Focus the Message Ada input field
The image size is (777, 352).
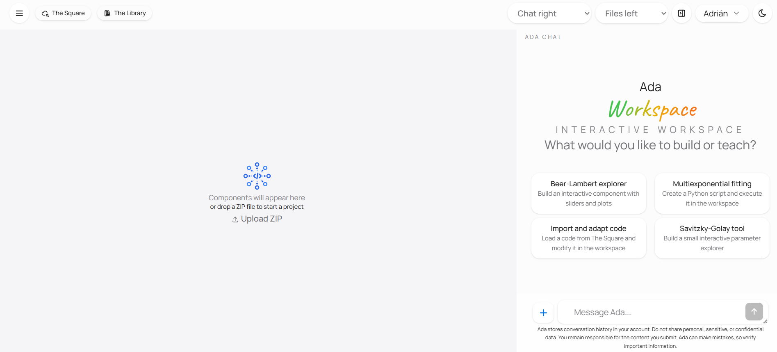(x=650, y=312)
